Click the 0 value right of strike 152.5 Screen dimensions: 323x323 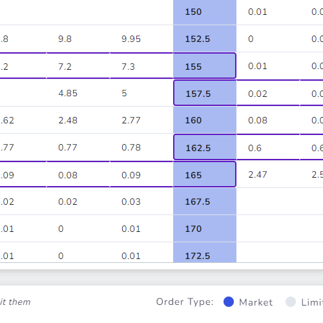[251, 39]
